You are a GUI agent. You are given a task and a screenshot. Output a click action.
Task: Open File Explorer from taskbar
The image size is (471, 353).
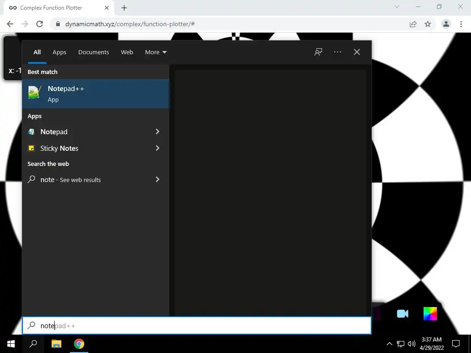click(x=56, y=344)
